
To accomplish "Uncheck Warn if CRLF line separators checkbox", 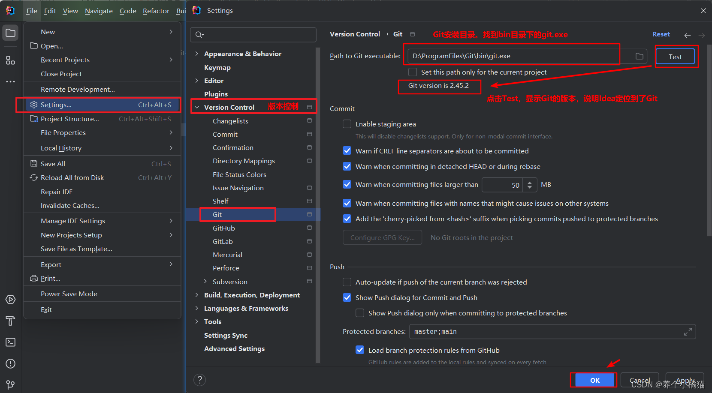I will (347, 151).
